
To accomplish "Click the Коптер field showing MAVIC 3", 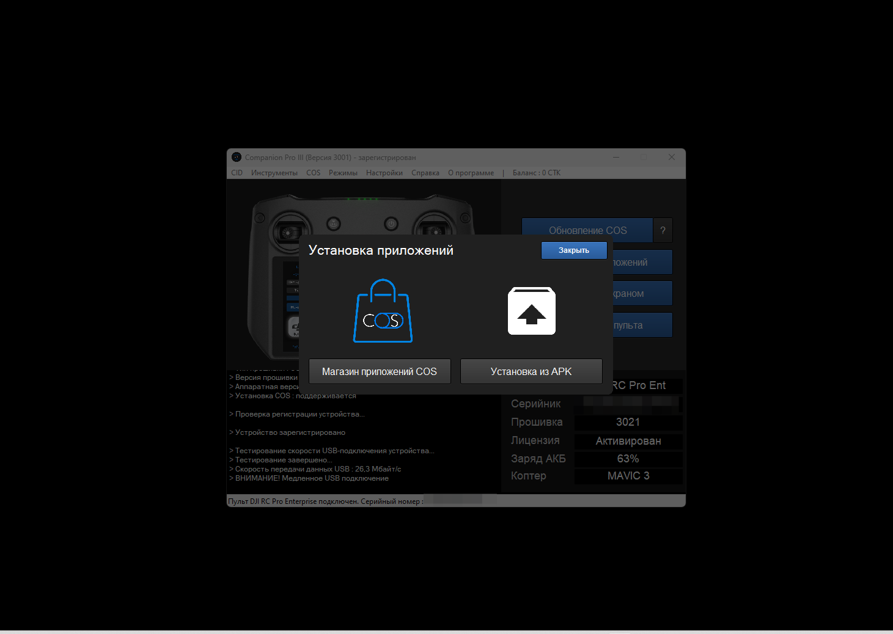I will (x=628, y=476).
